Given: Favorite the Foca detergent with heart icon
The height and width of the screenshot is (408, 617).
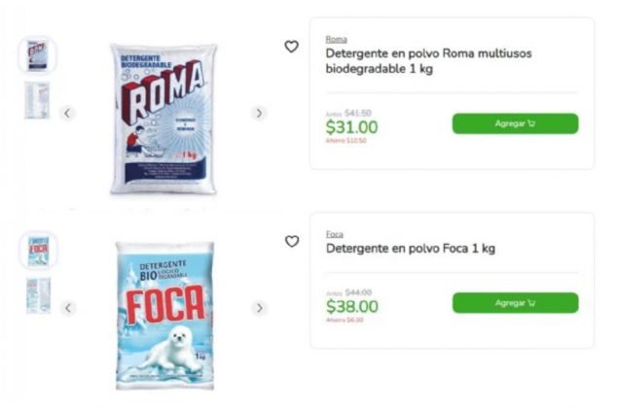Looking at the screenshot, I should click(x=292, y=241).
